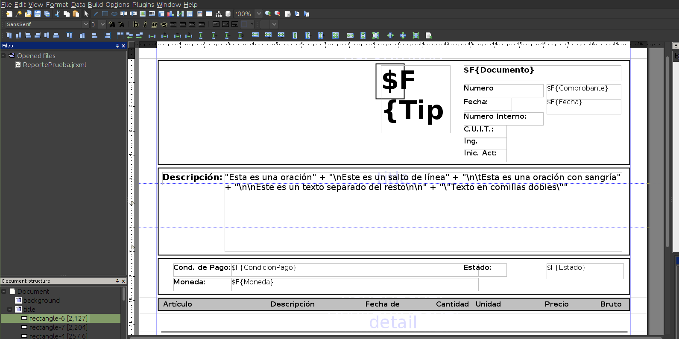
Task: Collapse the title band tree node
Action: click(10, 309)
